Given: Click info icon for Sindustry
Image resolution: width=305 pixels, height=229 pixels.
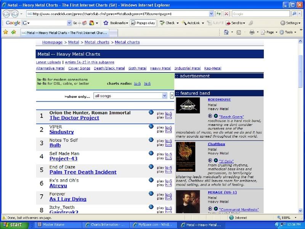Looking at the screenshot, I should click(x=151, y=126).
